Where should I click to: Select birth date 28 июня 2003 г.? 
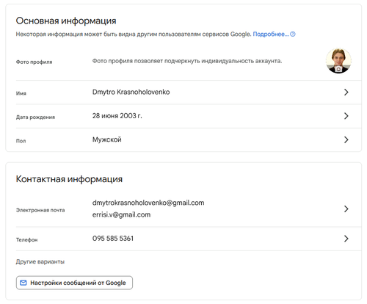[117, 116]
